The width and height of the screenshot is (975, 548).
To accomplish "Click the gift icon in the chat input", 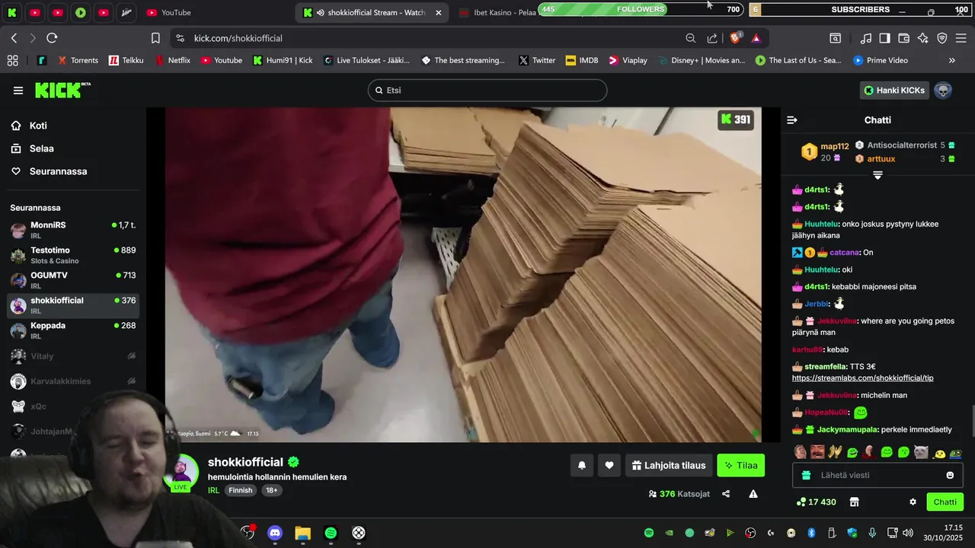I will tap(807, 475).
